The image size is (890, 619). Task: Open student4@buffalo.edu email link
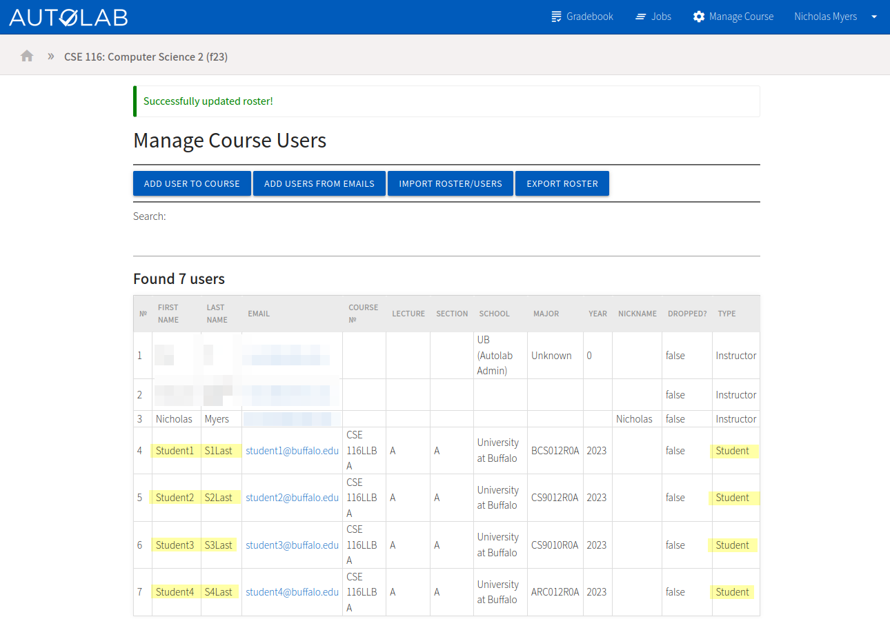click(293, 592)
